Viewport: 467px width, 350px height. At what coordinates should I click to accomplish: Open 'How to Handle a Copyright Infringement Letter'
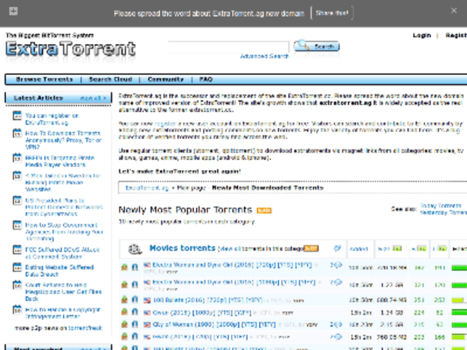63,313
